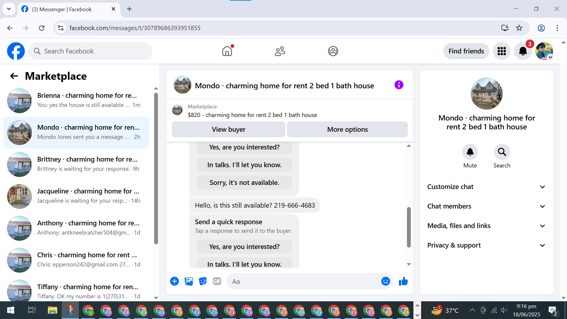Click the Search Facebook field
The width and height of the screenshot is (567, 319).
90,51
